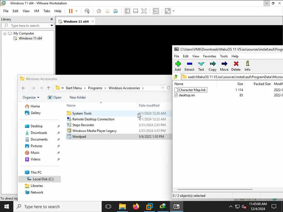283x212 pixels.
Task: Go up one folder in 7-Zip
Action: (x=176, y=77)
